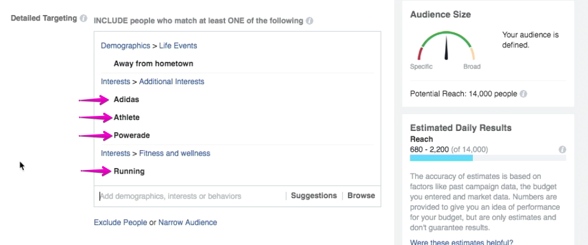588x245 pixels.
Task: Select the Running interest entry
Action: (x=129, y=172)
